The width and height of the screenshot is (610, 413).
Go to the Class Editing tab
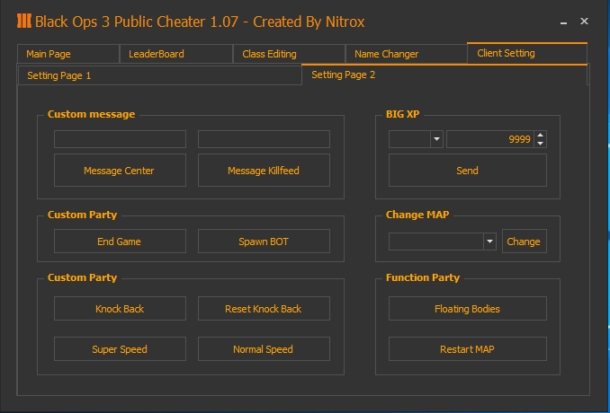click(289, 54)
